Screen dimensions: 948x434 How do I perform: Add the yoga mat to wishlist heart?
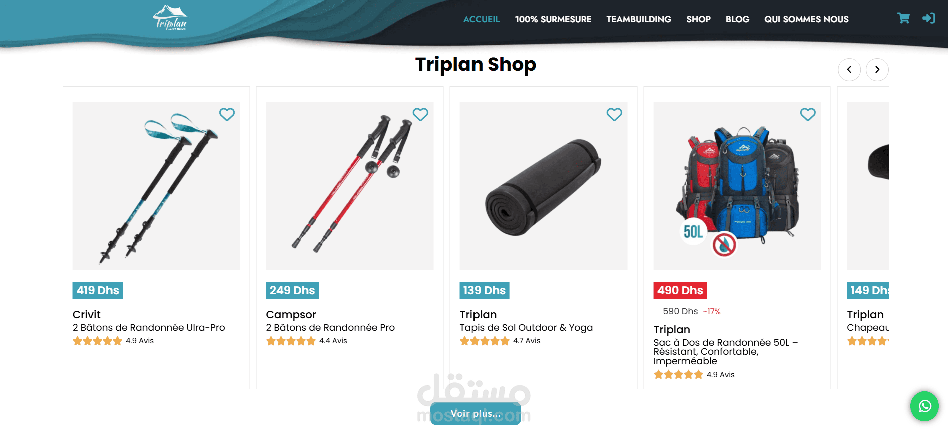[614, 114]
